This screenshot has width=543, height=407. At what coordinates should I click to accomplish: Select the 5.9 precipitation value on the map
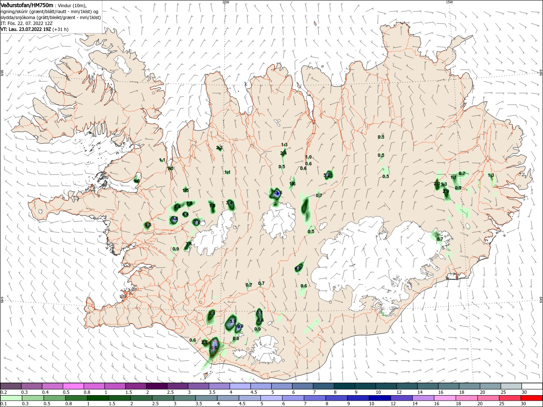click(232, 322)
